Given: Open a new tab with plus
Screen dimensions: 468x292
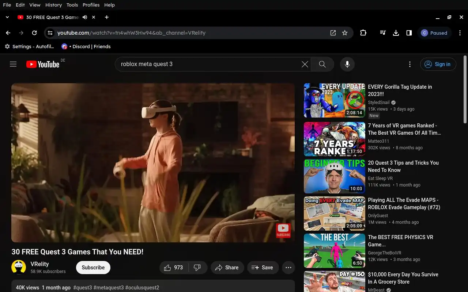Looking at the screenshot, I should click(x=107, y=17).
